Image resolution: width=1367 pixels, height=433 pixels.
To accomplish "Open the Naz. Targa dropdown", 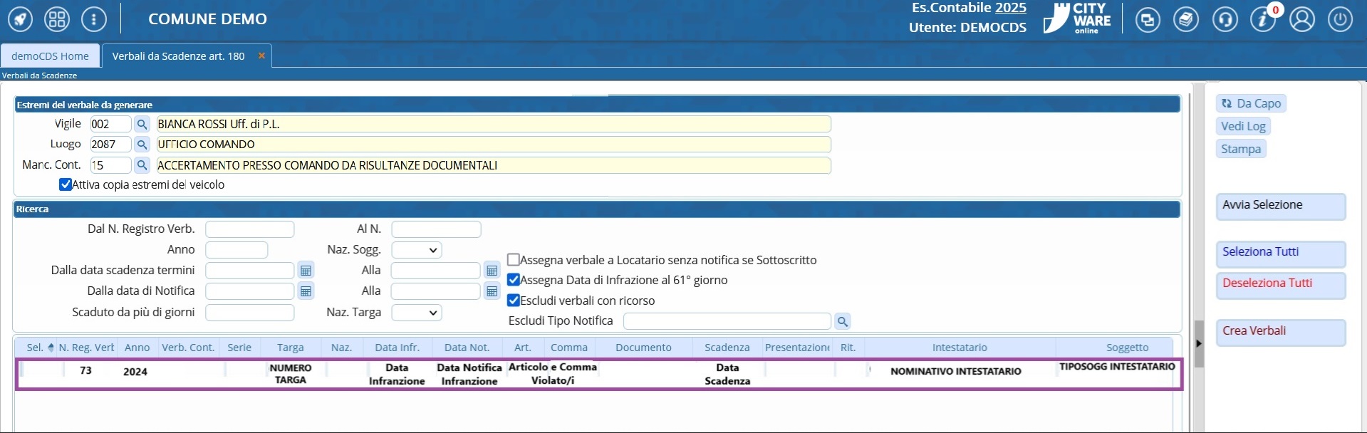I will (x=417, y=313).
